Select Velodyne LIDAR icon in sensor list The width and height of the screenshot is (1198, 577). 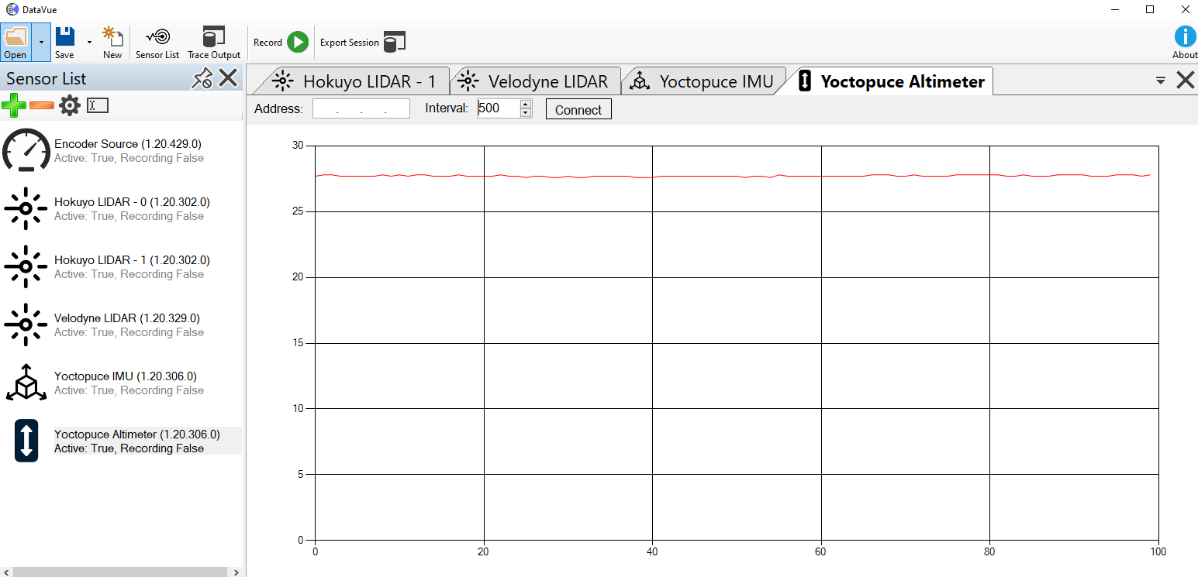[x=26, y=325]
